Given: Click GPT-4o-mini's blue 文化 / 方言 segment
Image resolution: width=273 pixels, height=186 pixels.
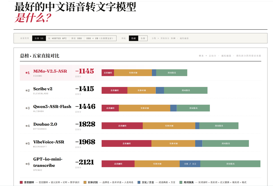Looking at the screenshot, I should tap(190, 164).
